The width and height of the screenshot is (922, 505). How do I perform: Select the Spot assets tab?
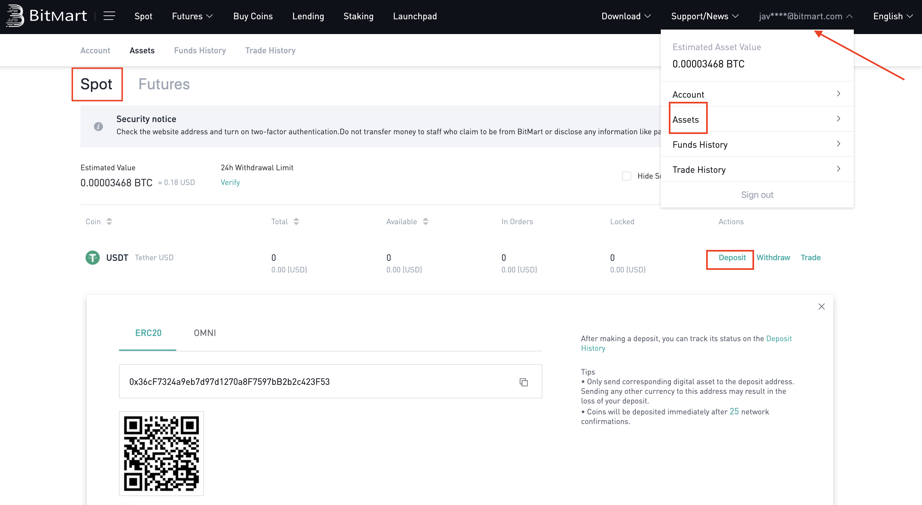click(96, 84)
